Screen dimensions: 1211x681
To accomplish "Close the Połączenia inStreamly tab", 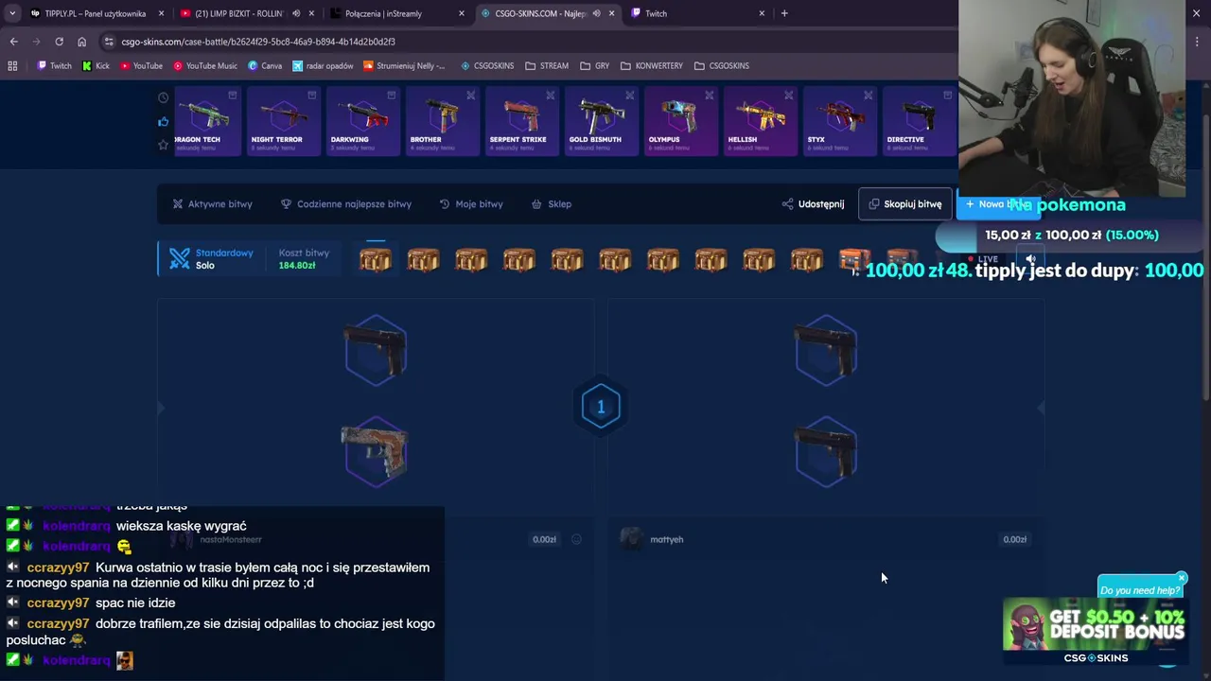I will 462,13.
